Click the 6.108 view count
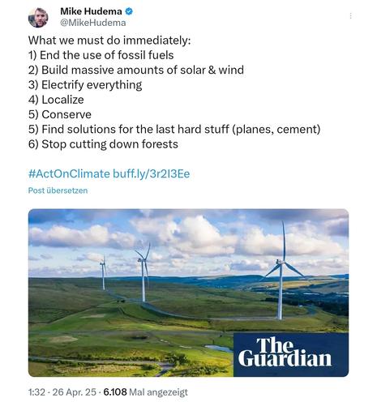Image resolution: width=377 pixels, height=402 pixels. [115, 392]
